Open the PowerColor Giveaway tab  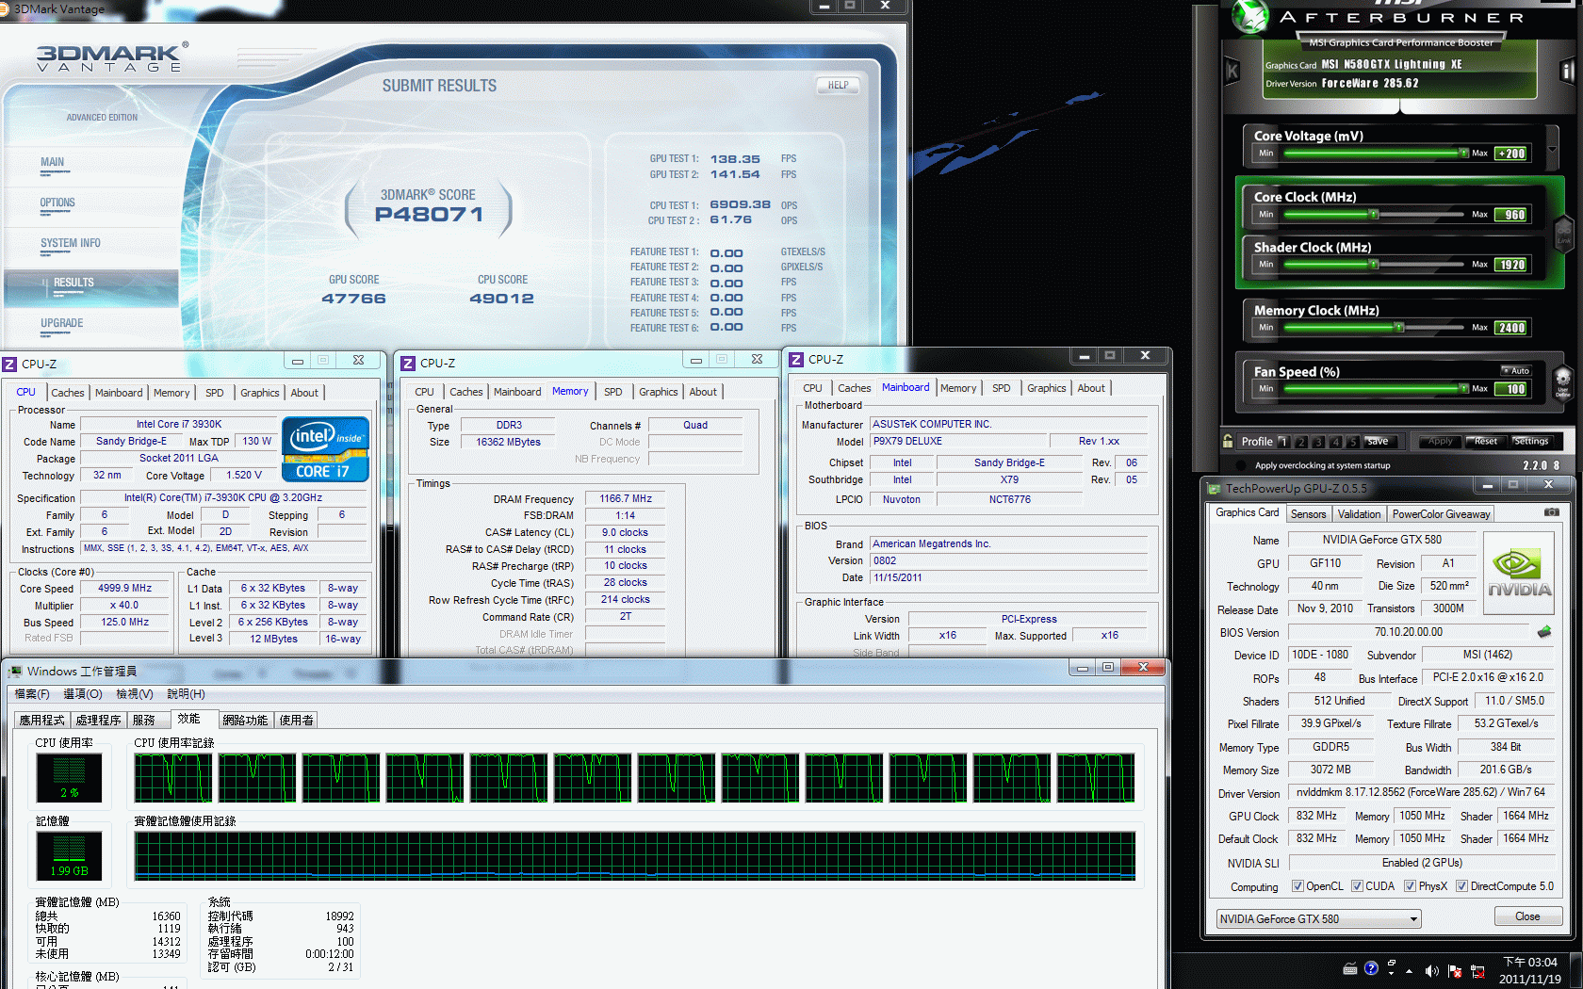pyautogui.click(x=1441, y=513)
